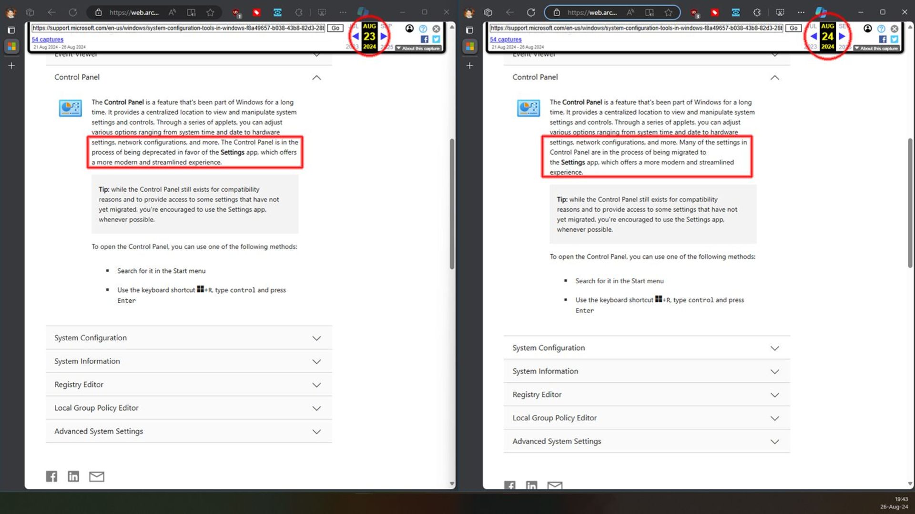Click the 54 captures link on right page
Viewport: 915px width, 514px height.
(505, 39)
